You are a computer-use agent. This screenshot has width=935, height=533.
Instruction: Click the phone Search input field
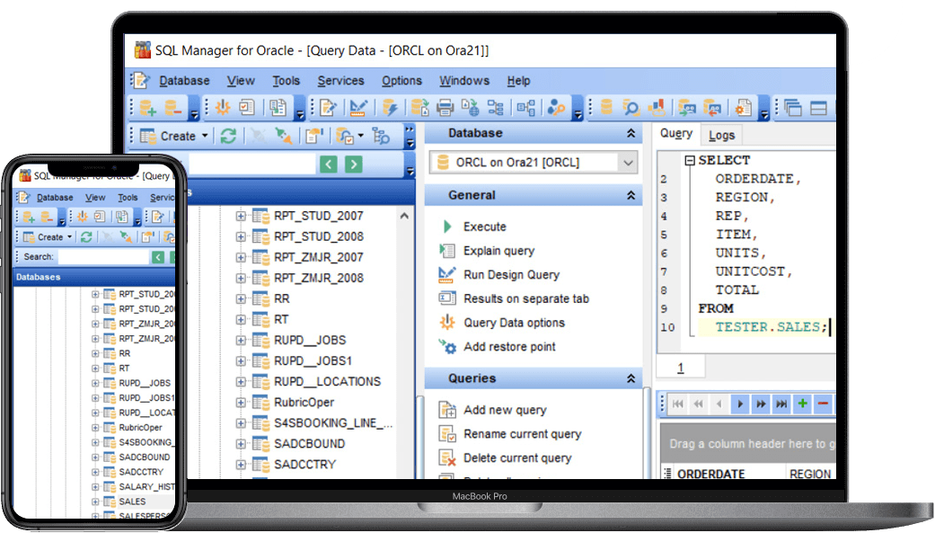click(x=103, y=257)
